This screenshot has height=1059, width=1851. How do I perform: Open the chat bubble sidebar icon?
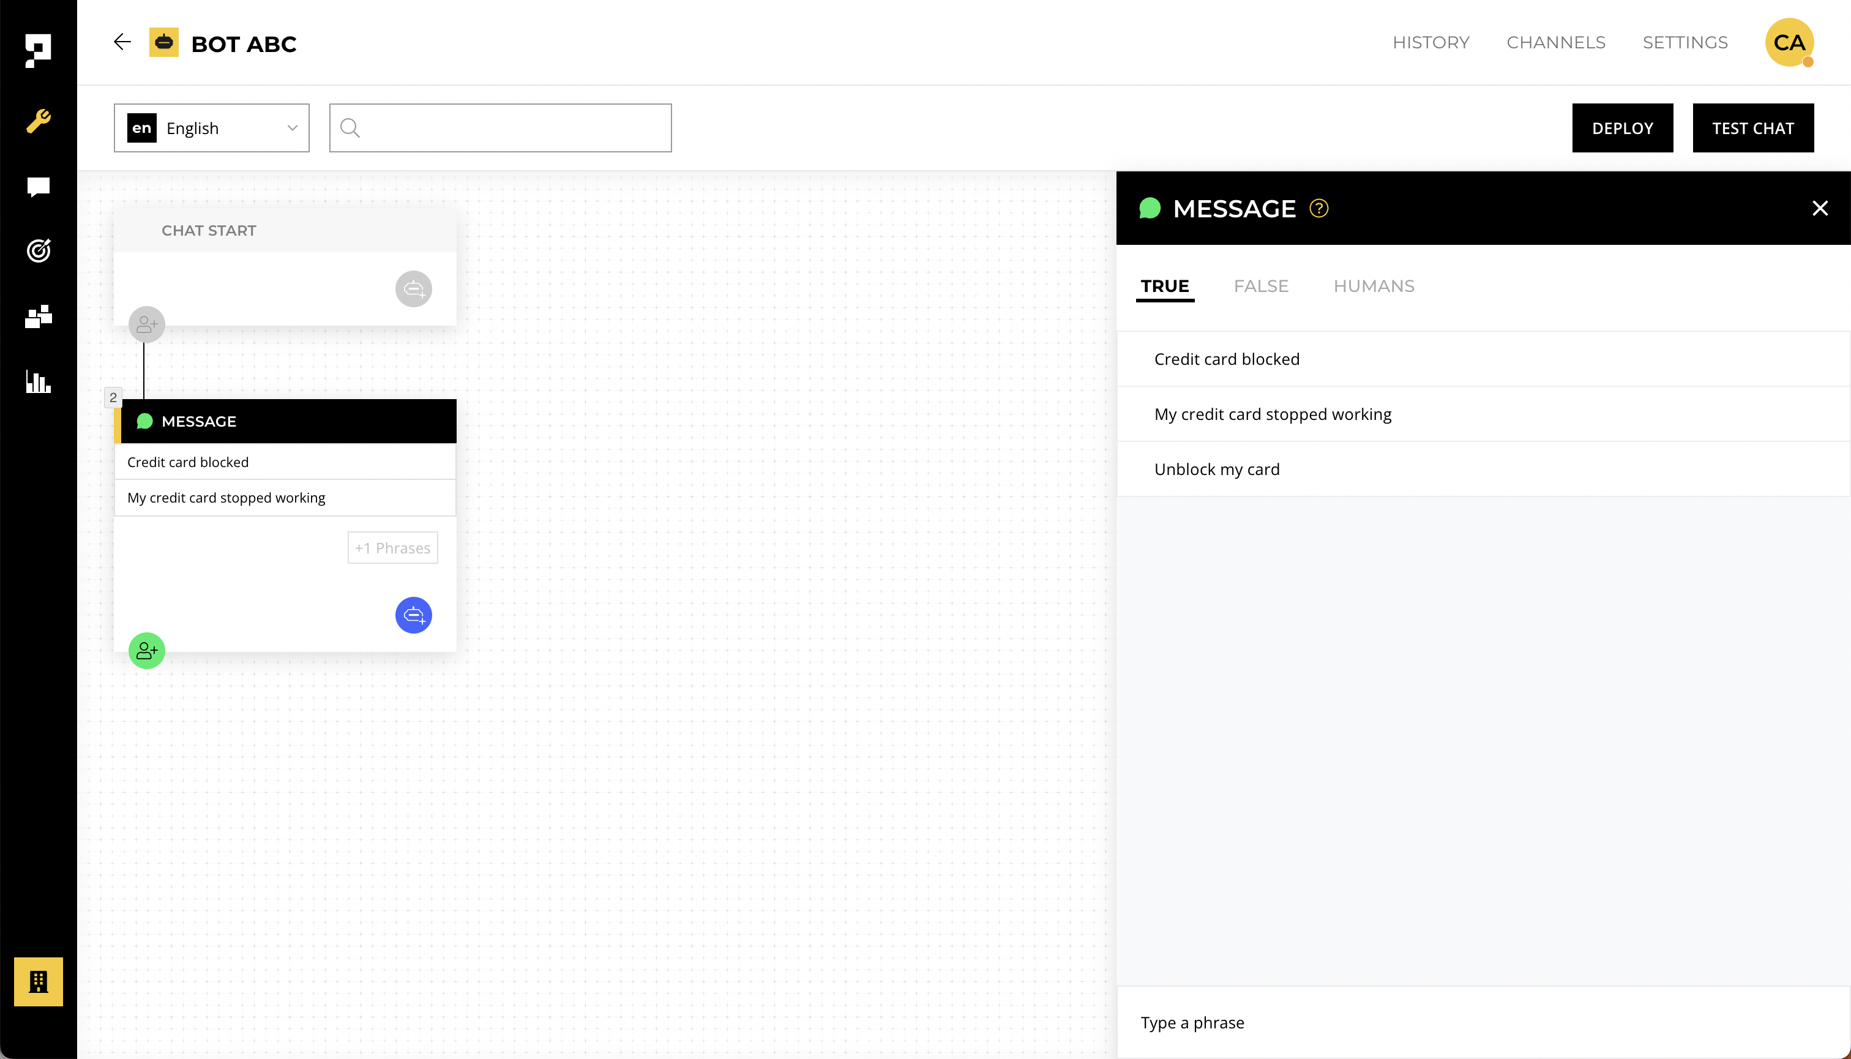(x=39, y=187)
